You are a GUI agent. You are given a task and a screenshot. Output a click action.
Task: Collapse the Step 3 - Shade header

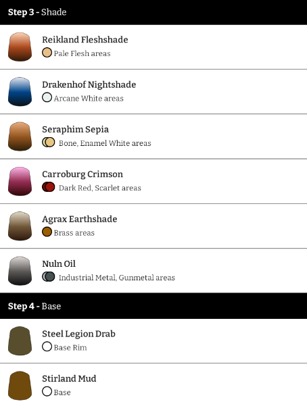coord(153,12)
